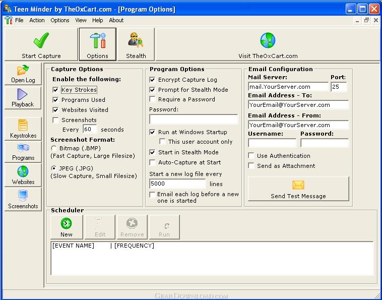Uncheck Websites Visited

coord(55,110)
